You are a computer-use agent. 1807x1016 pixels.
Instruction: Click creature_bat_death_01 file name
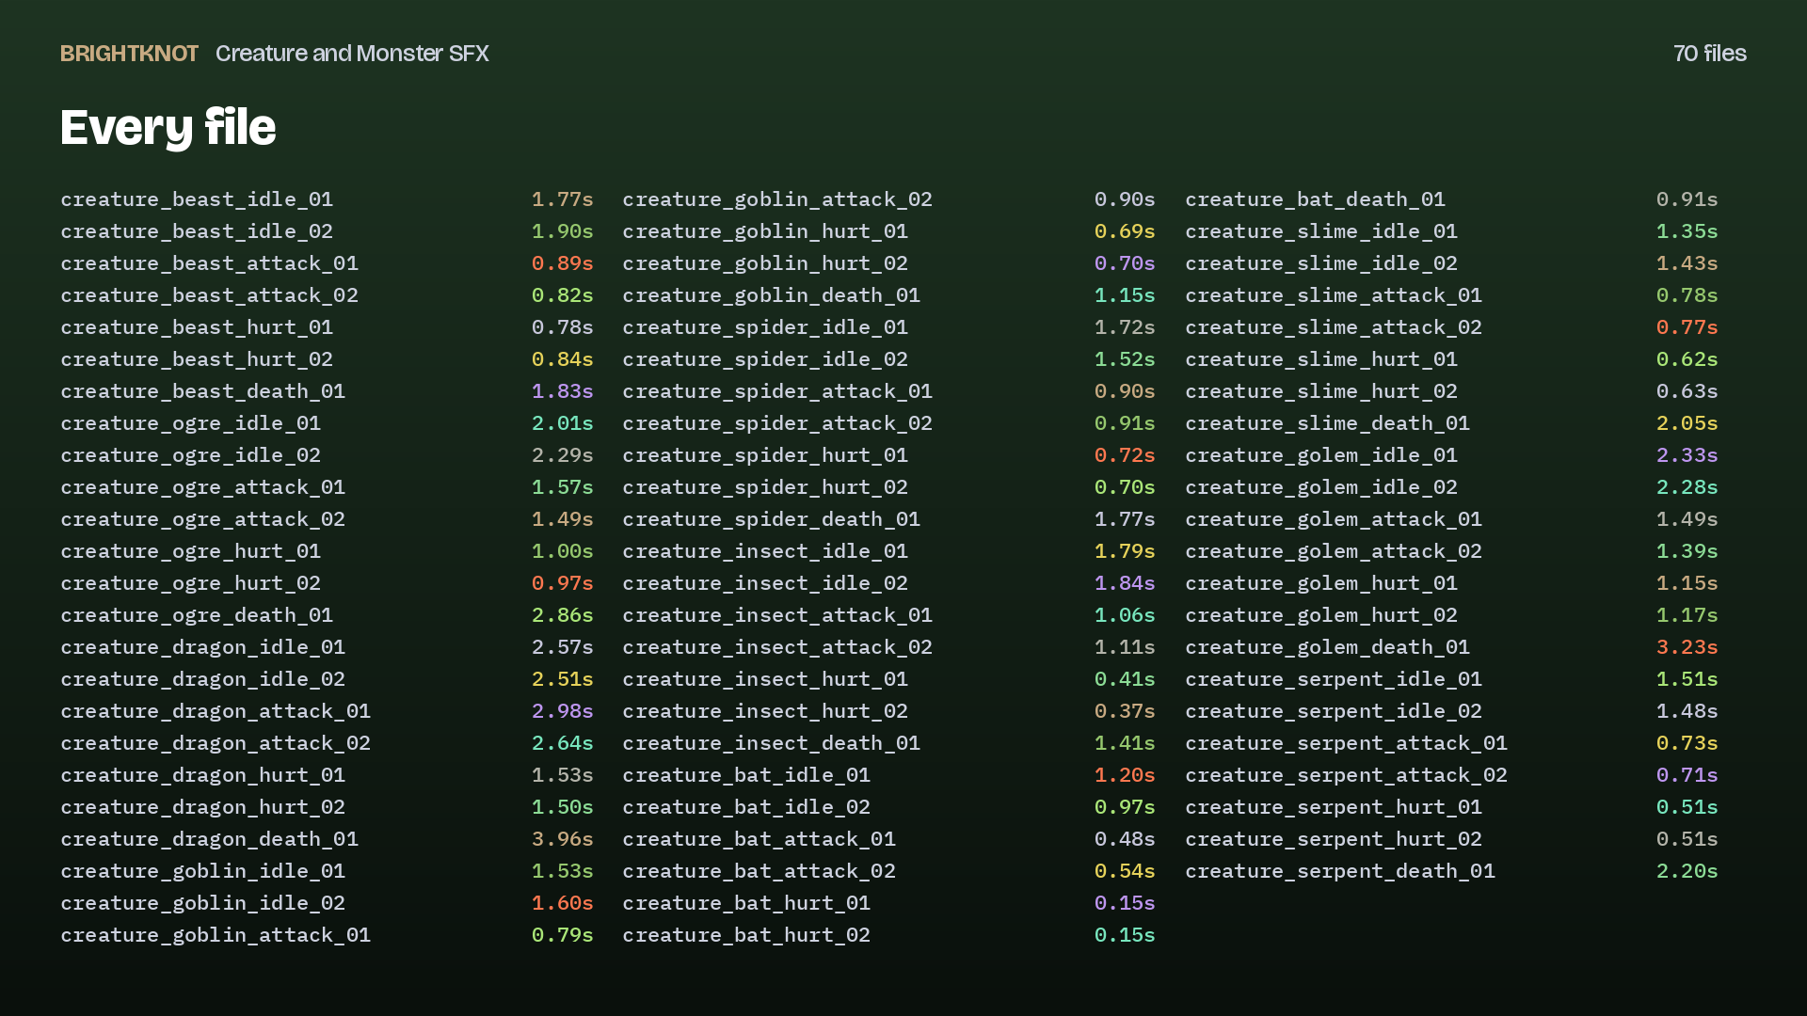click(1315, 199)
